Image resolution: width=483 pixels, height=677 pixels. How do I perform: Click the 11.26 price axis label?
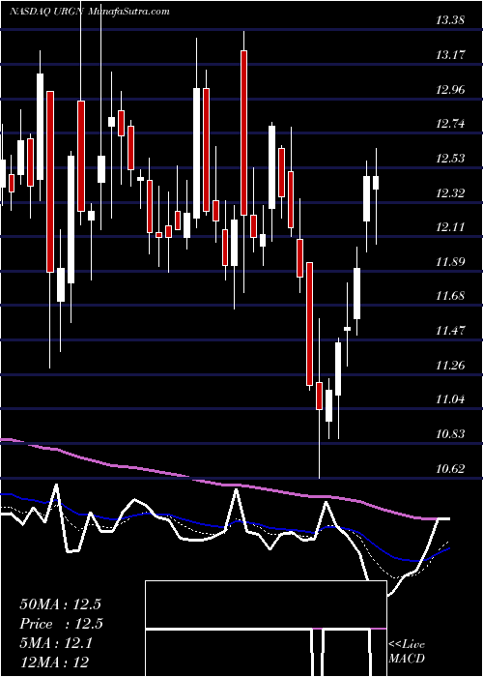coord(451,366)
